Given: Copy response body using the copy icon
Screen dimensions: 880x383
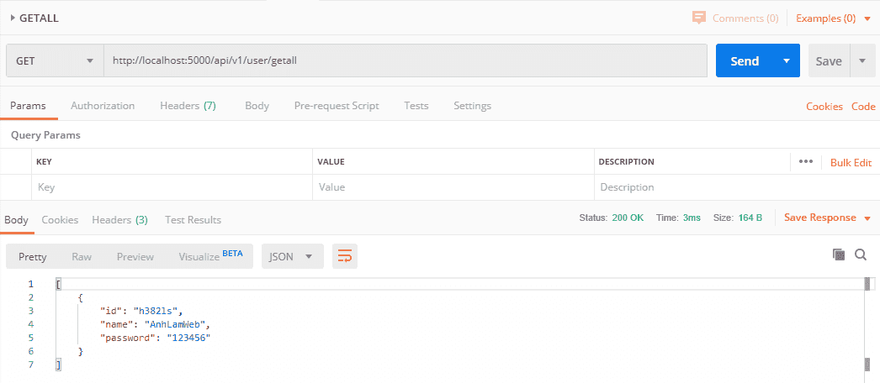Looking at the screenshot, I should coord(838,254).
